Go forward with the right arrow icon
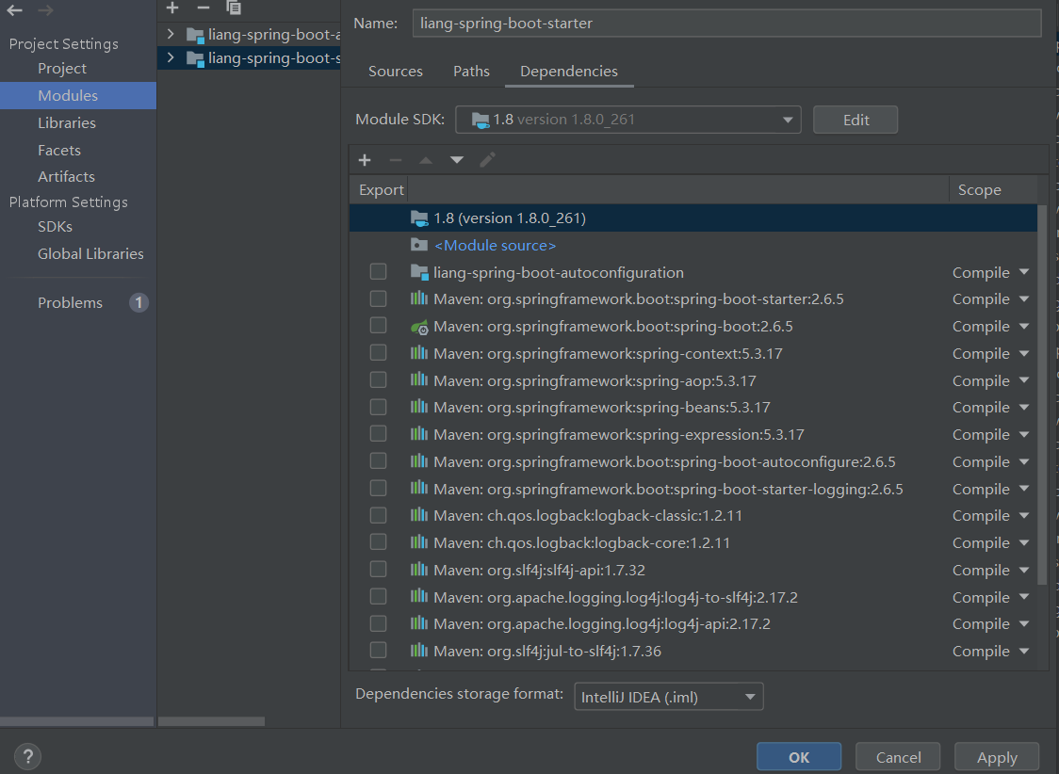 click(45, 10)
